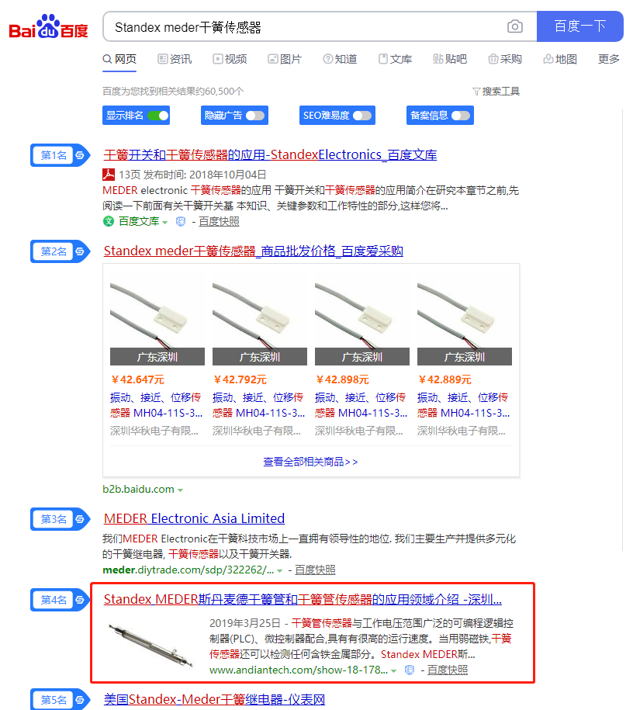Expand b2b.baidu.com dropdown arrow
Image resolution: width=633 pixels, height=710 pixels.
pyautogui.click(x=180, y=490)
